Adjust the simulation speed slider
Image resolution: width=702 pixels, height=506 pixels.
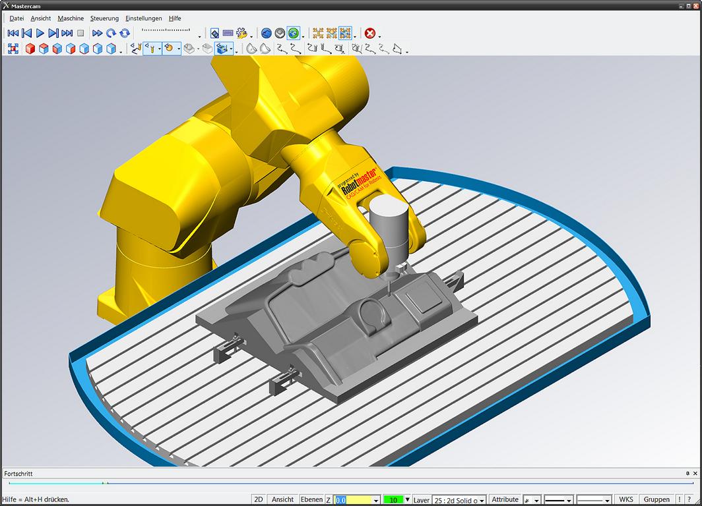[x=166, y=30]
